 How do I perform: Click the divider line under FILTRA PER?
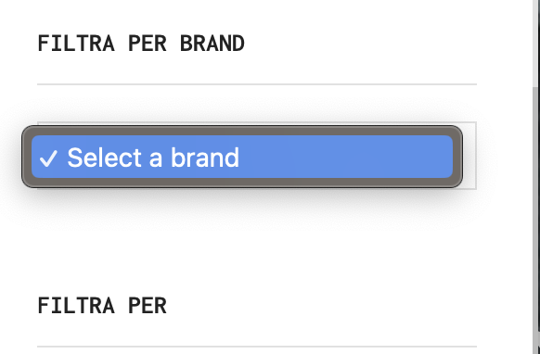(257, 347)
